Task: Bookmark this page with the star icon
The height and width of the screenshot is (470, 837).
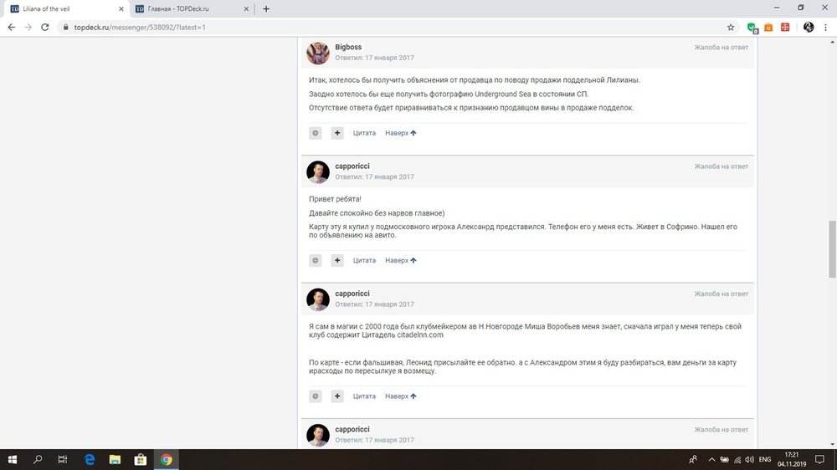Action: 731,27
